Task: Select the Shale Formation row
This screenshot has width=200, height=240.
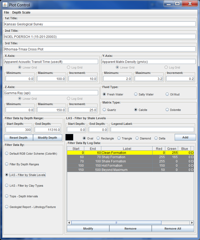Action: 130,161
